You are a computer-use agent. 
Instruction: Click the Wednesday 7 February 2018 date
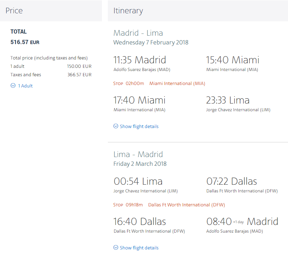[x=151, y=43]
